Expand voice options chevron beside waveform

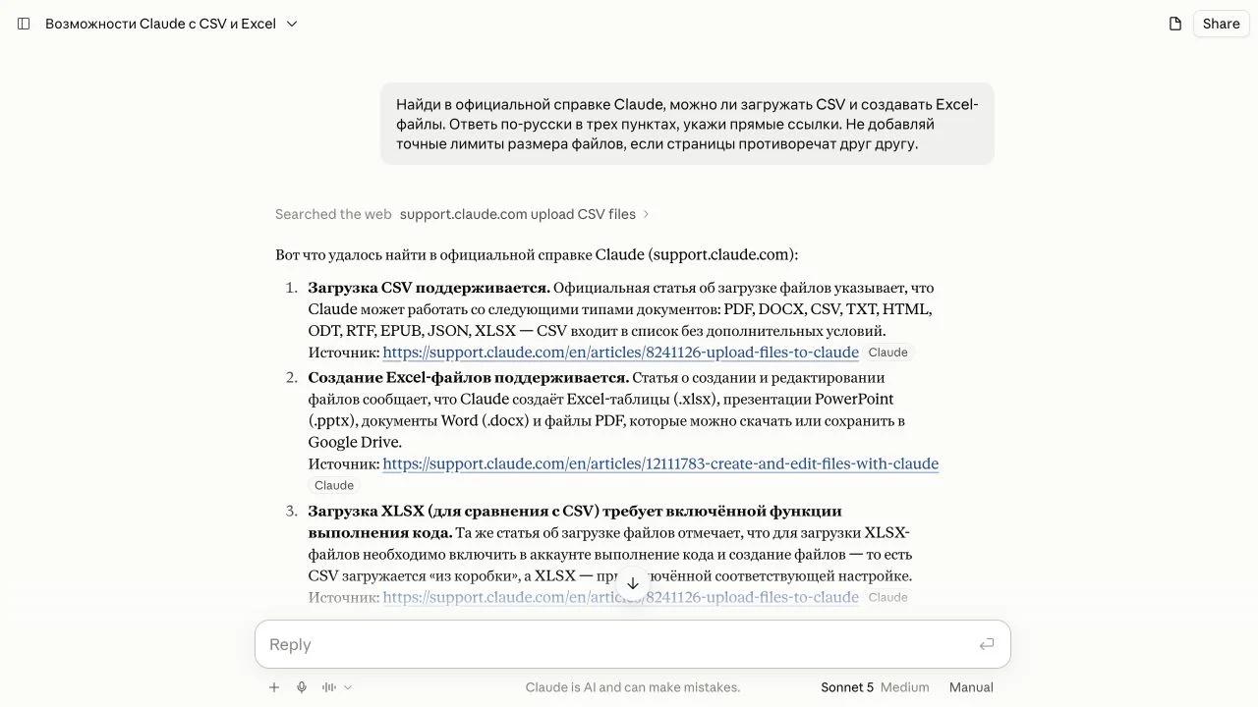tap(348, 687)
